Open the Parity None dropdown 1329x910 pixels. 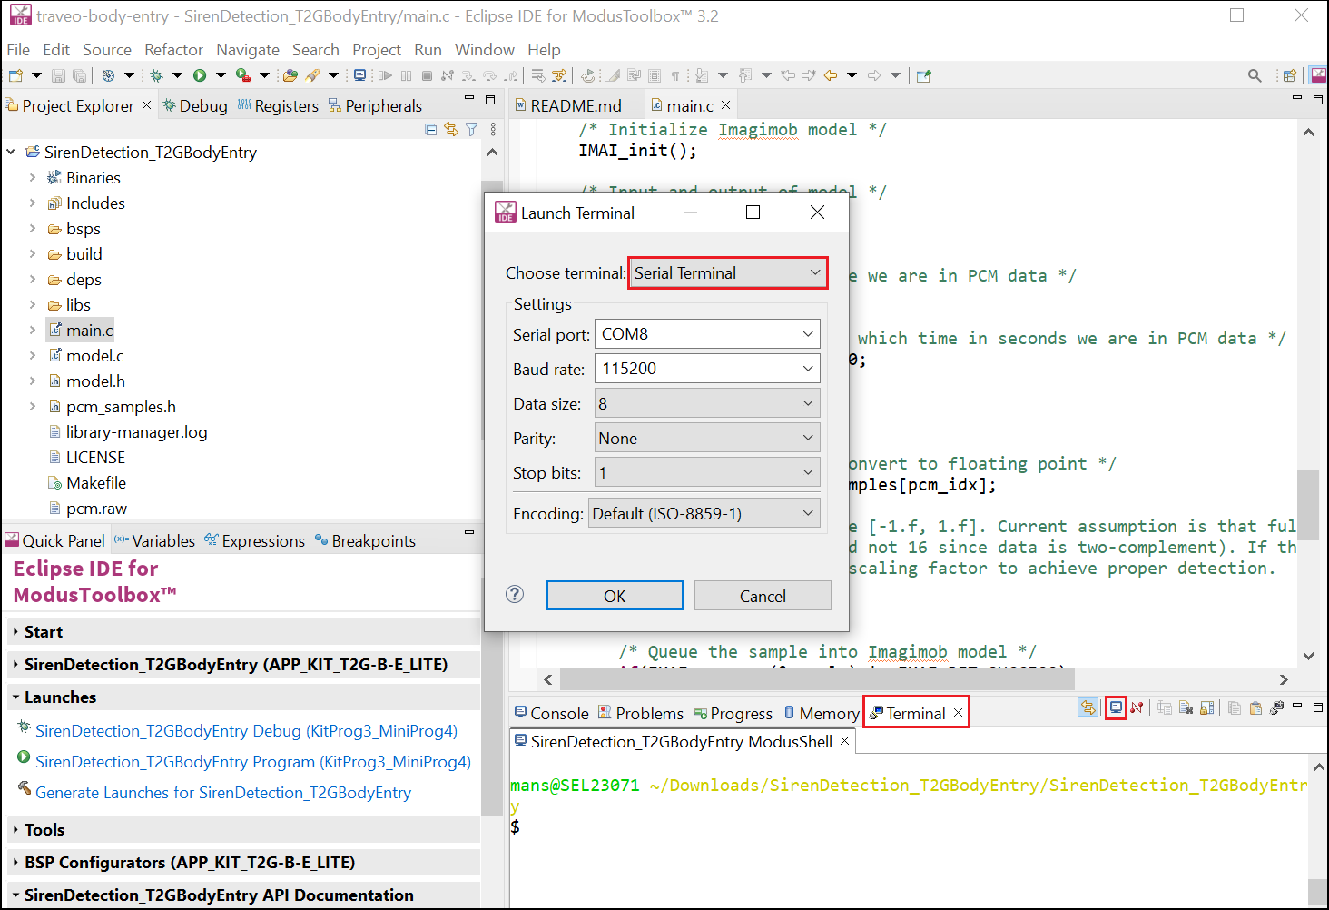click(x=707, y=438)
